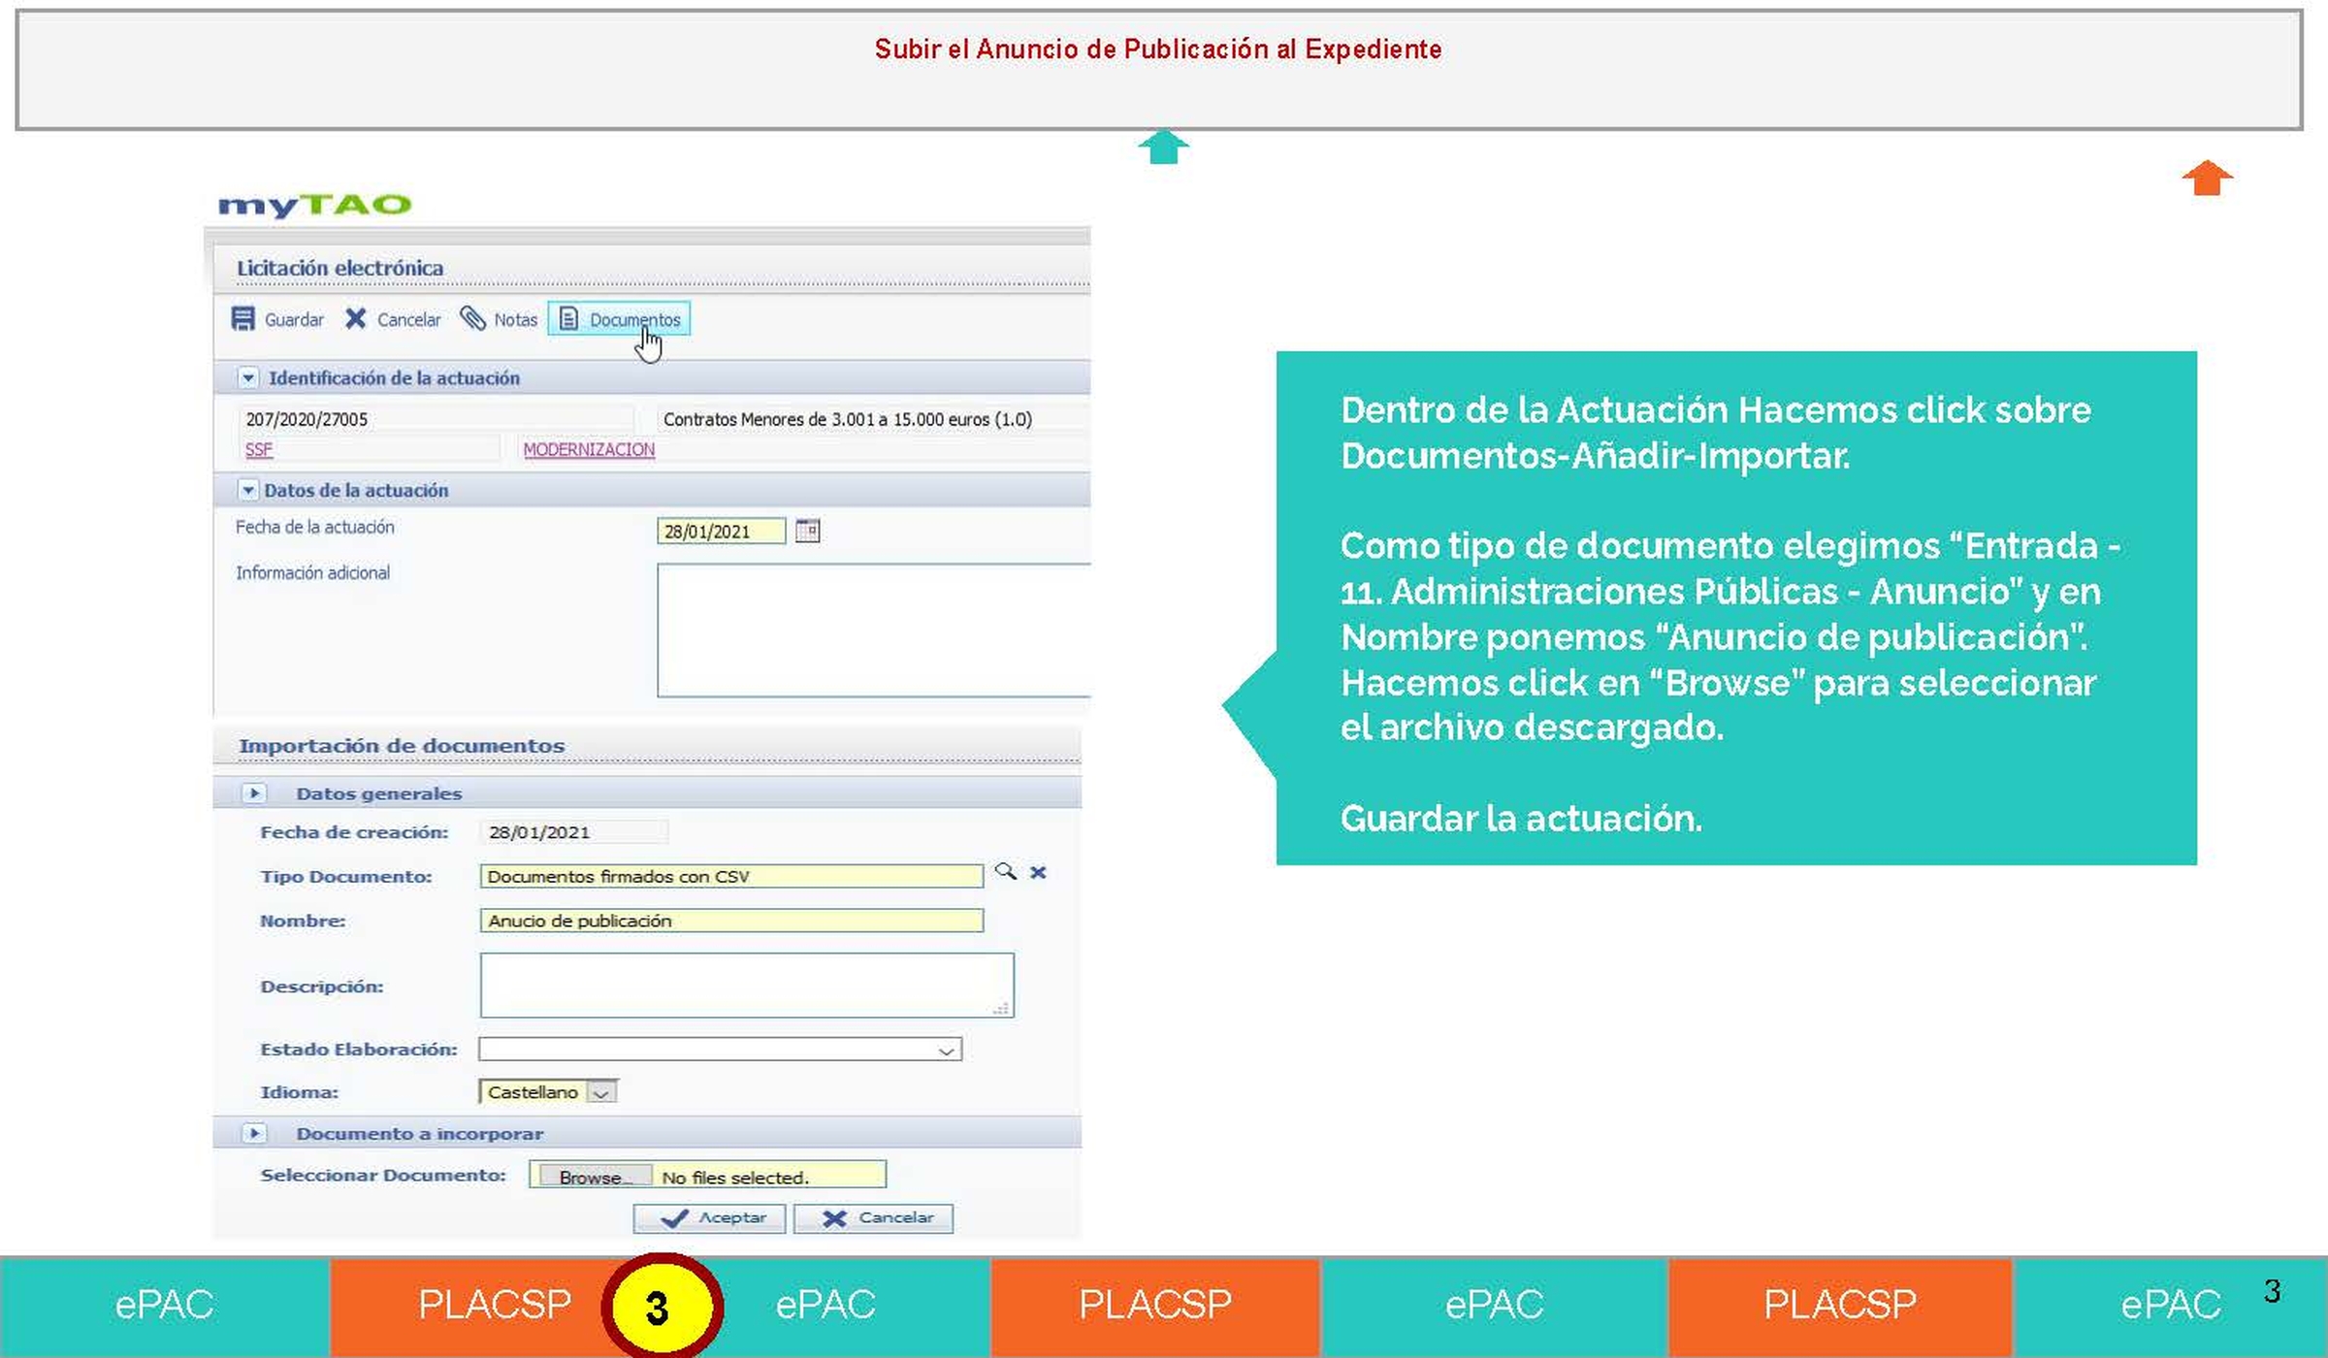Viewport: 2328px width, 1358px height.
Task: Toggle the Datos generales section expander
Action: pyautogui.click(x=254, y=793)
